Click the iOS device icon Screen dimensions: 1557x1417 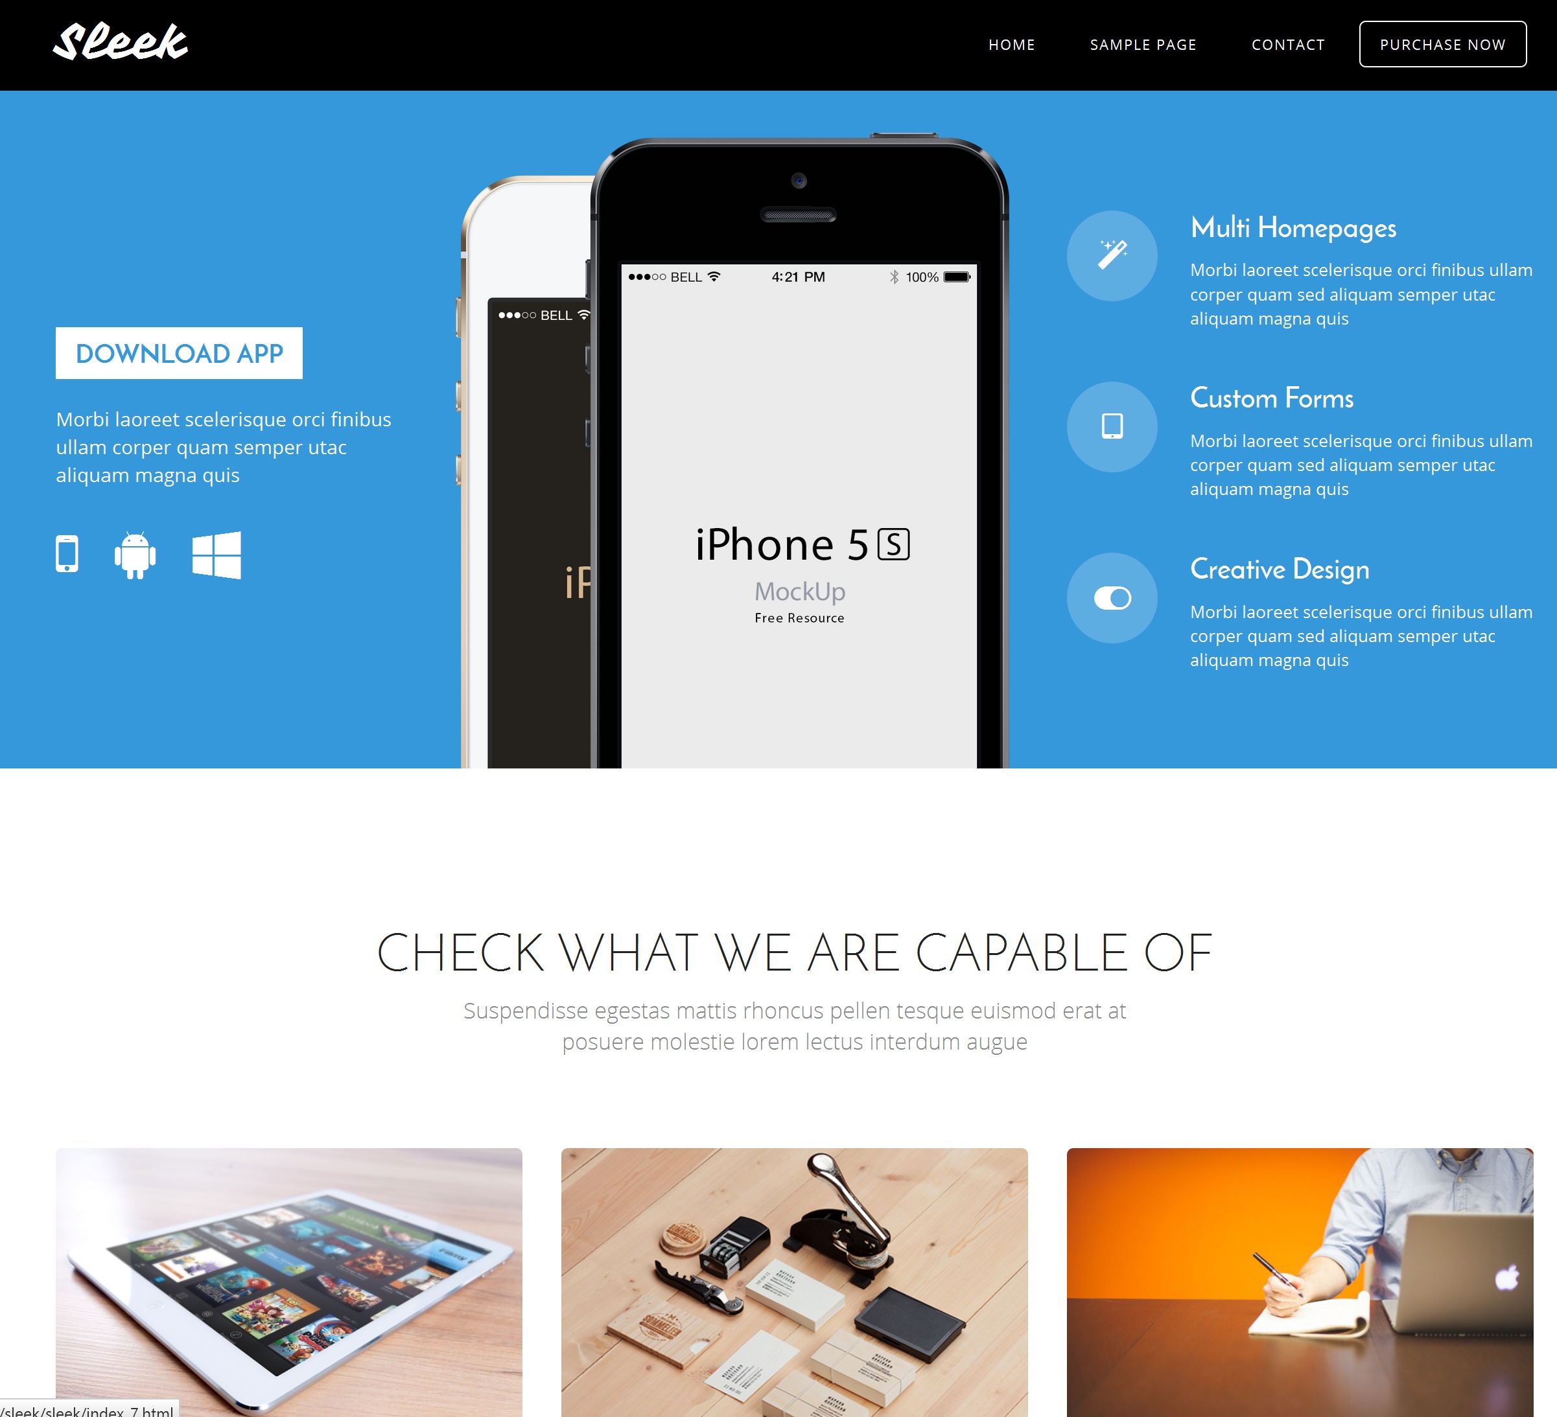68,555
